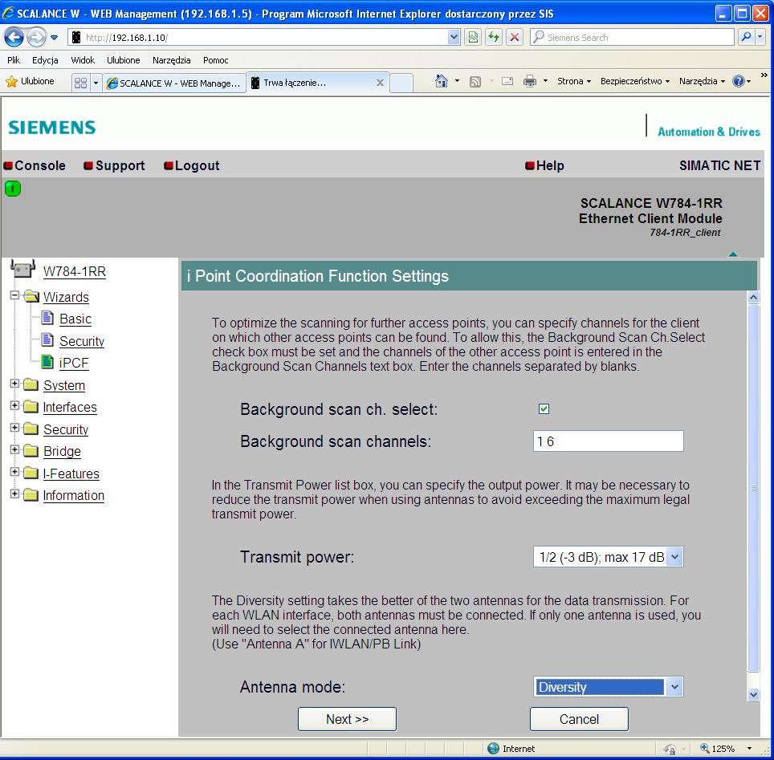The height and width of the screenshot is (760, 774).
Task: Open the iPCF wizard page
Action: point(74,364)
